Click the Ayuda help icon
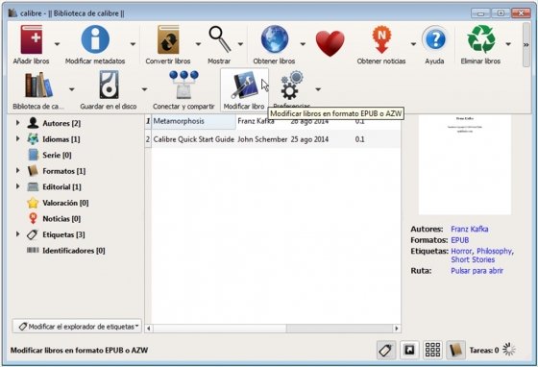This screenshot has width=538, height=367. pos(434,39)
